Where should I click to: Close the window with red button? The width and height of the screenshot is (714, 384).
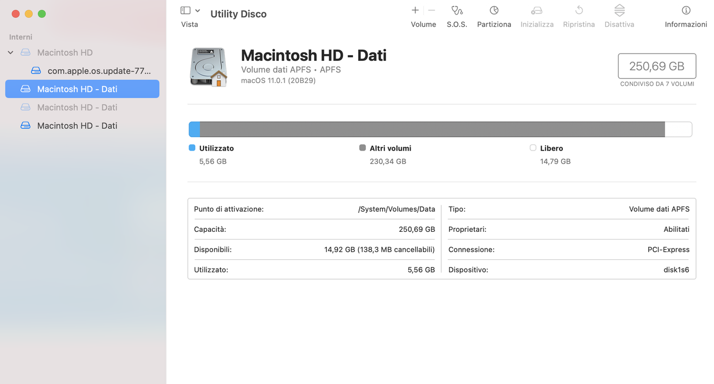tap(16, 14)
